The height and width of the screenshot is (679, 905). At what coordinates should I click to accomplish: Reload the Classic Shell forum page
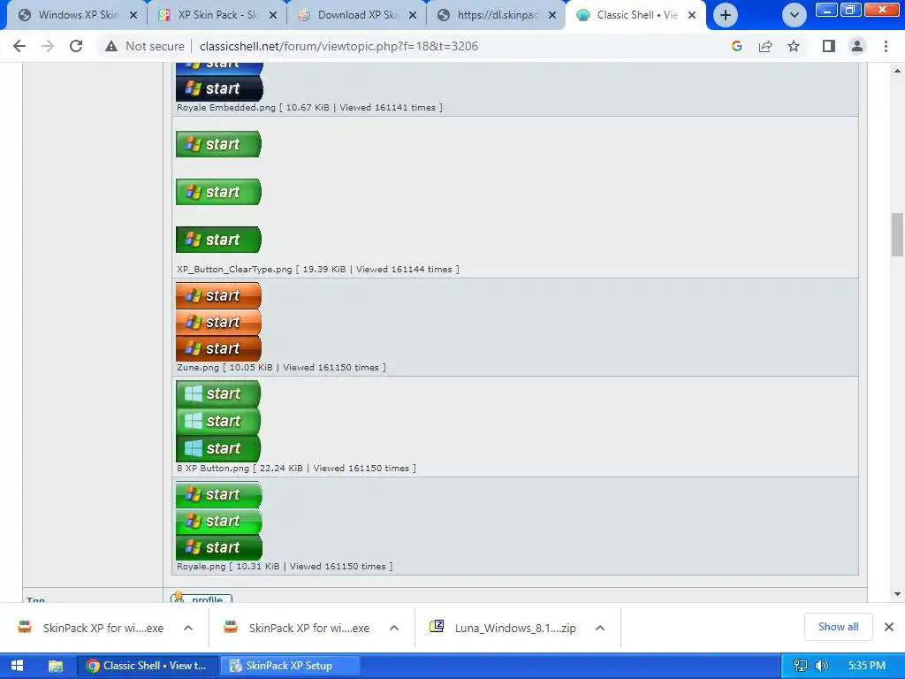(x=76, y=46)
